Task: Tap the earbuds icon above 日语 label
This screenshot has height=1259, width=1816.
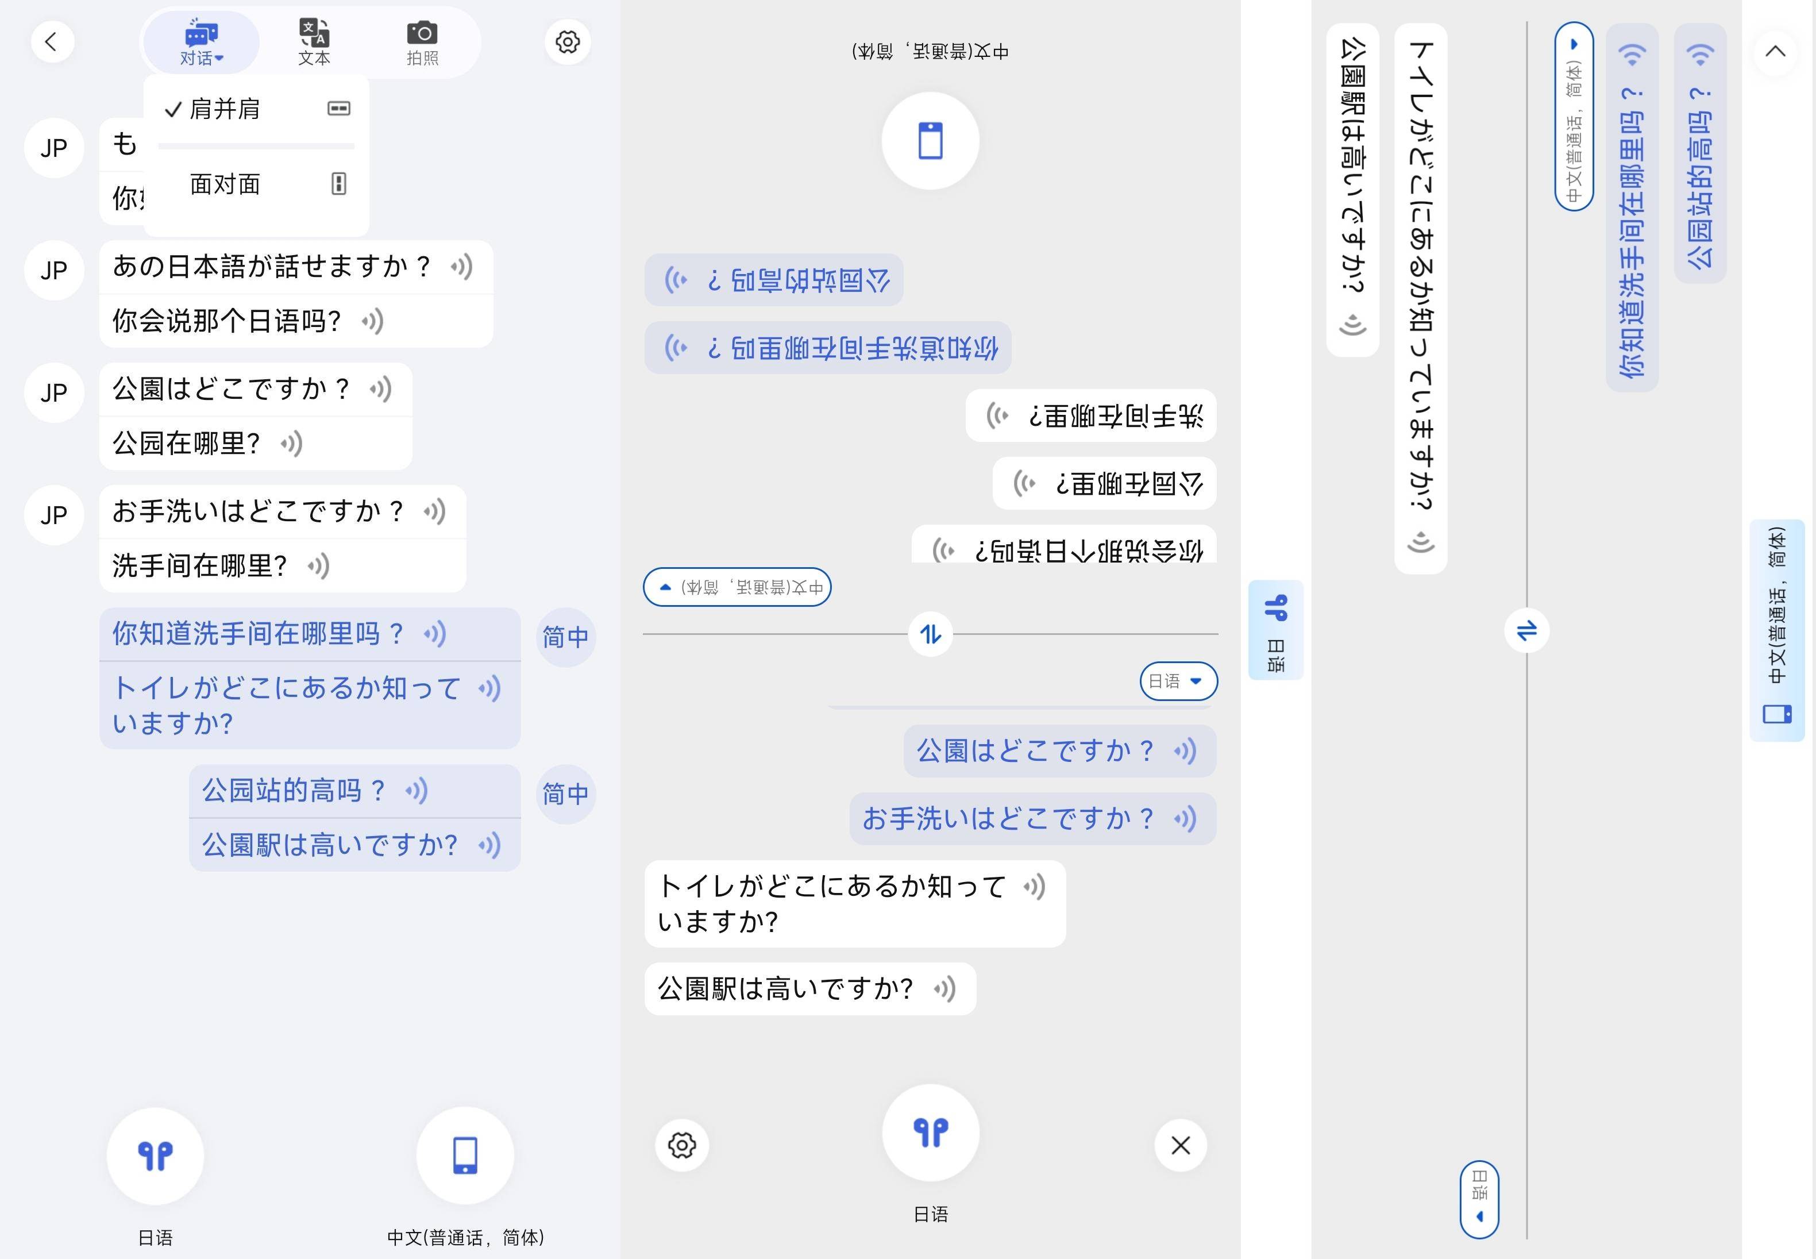Action: 155,1156
